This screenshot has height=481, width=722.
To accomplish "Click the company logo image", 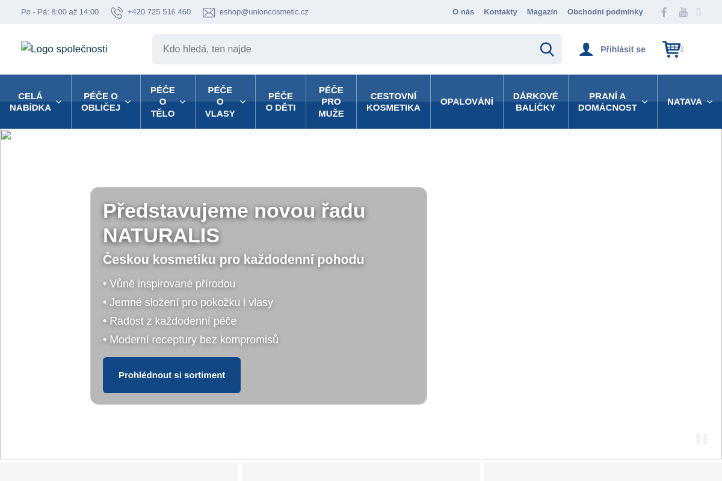I will click(64, 49).
